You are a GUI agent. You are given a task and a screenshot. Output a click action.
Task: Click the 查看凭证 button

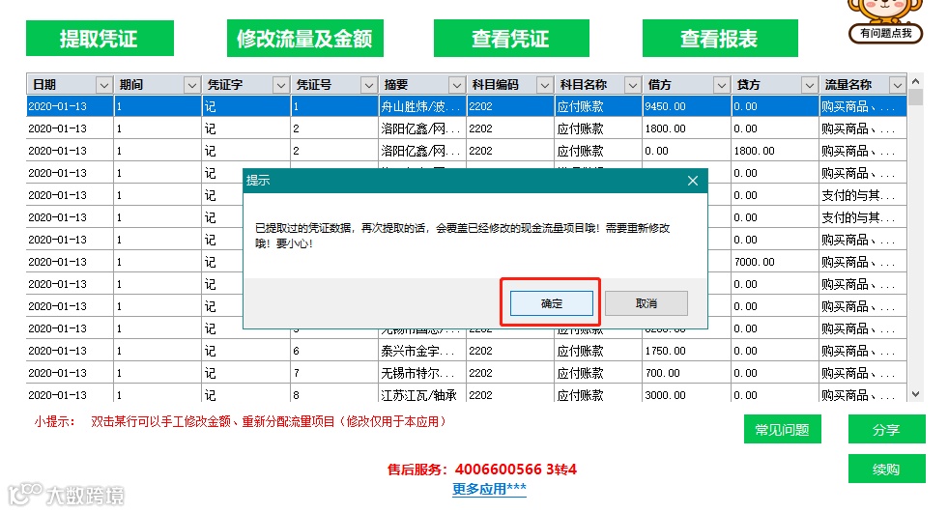(511, 38)
